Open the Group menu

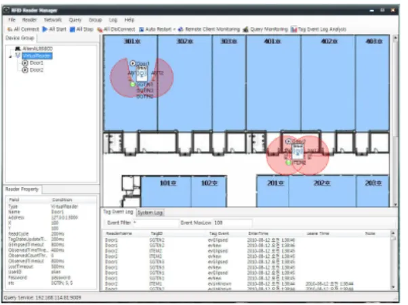point(96,20)
